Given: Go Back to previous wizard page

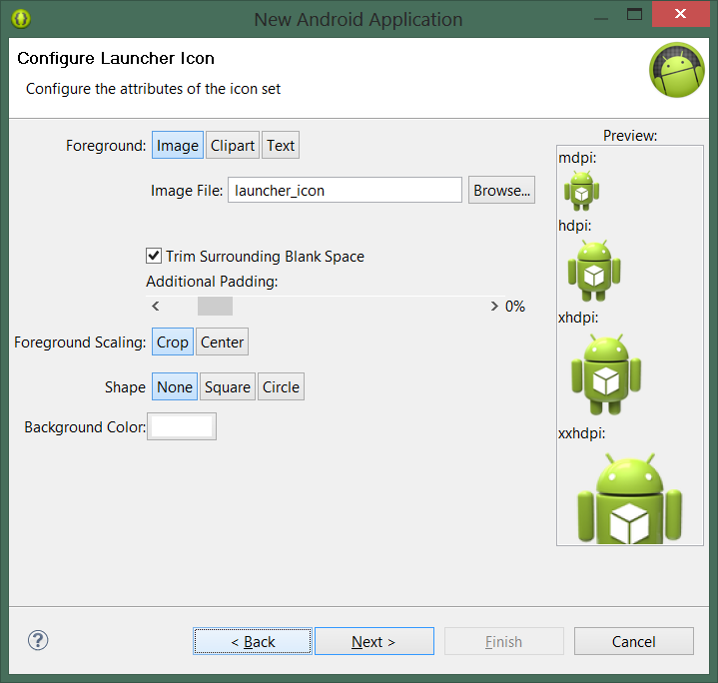Looking at the screenshot, I should [253, 641].
